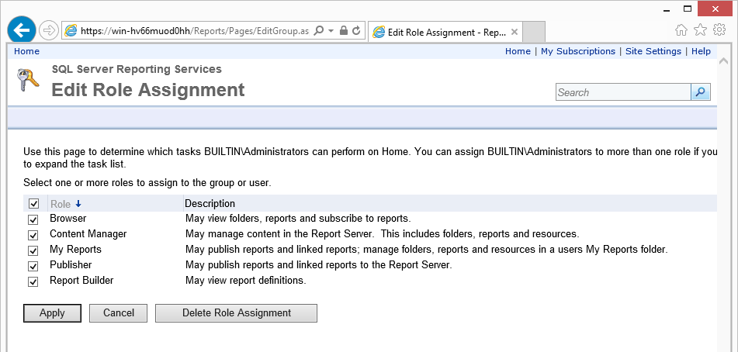This screenshot has height=352, width=738.
Task: Click the security lock icon in address bar
Action: [x=344, y=31]
